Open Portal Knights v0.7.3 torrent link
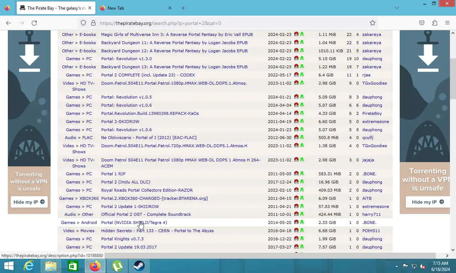 [x=122, y=239]
